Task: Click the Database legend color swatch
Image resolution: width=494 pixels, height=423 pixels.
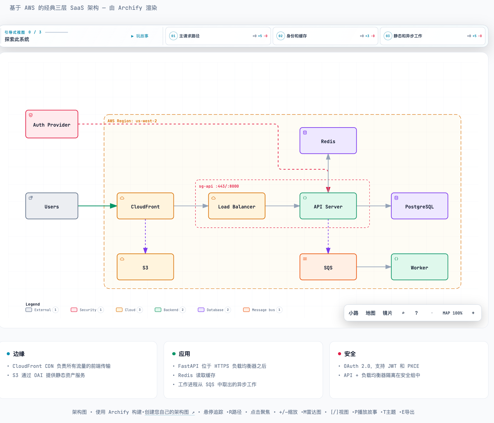Action: pyautogui.click(x=201, y=310)
